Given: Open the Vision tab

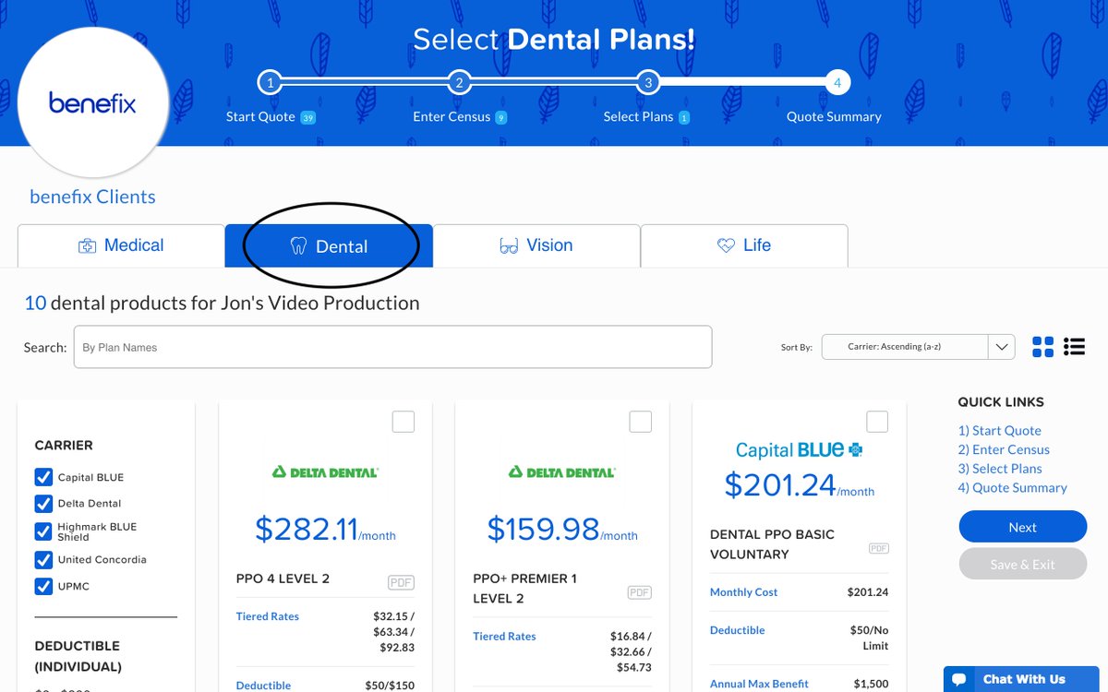Looking at the screenshot, I should (x=536, y=245).
